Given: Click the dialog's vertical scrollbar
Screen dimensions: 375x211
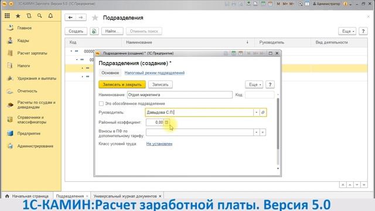Looking at the screenshot, I should point(278,124).
